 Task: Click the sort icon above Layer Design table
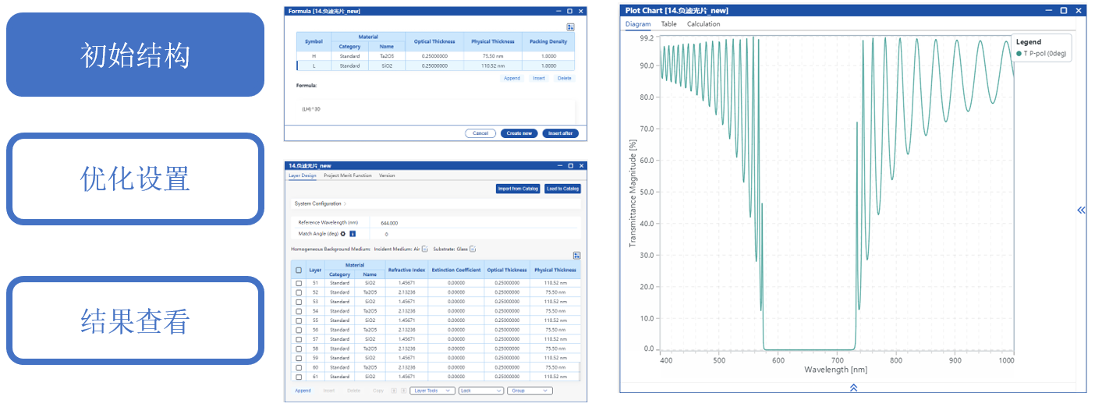pyautogui.click(x=576, y=256)
